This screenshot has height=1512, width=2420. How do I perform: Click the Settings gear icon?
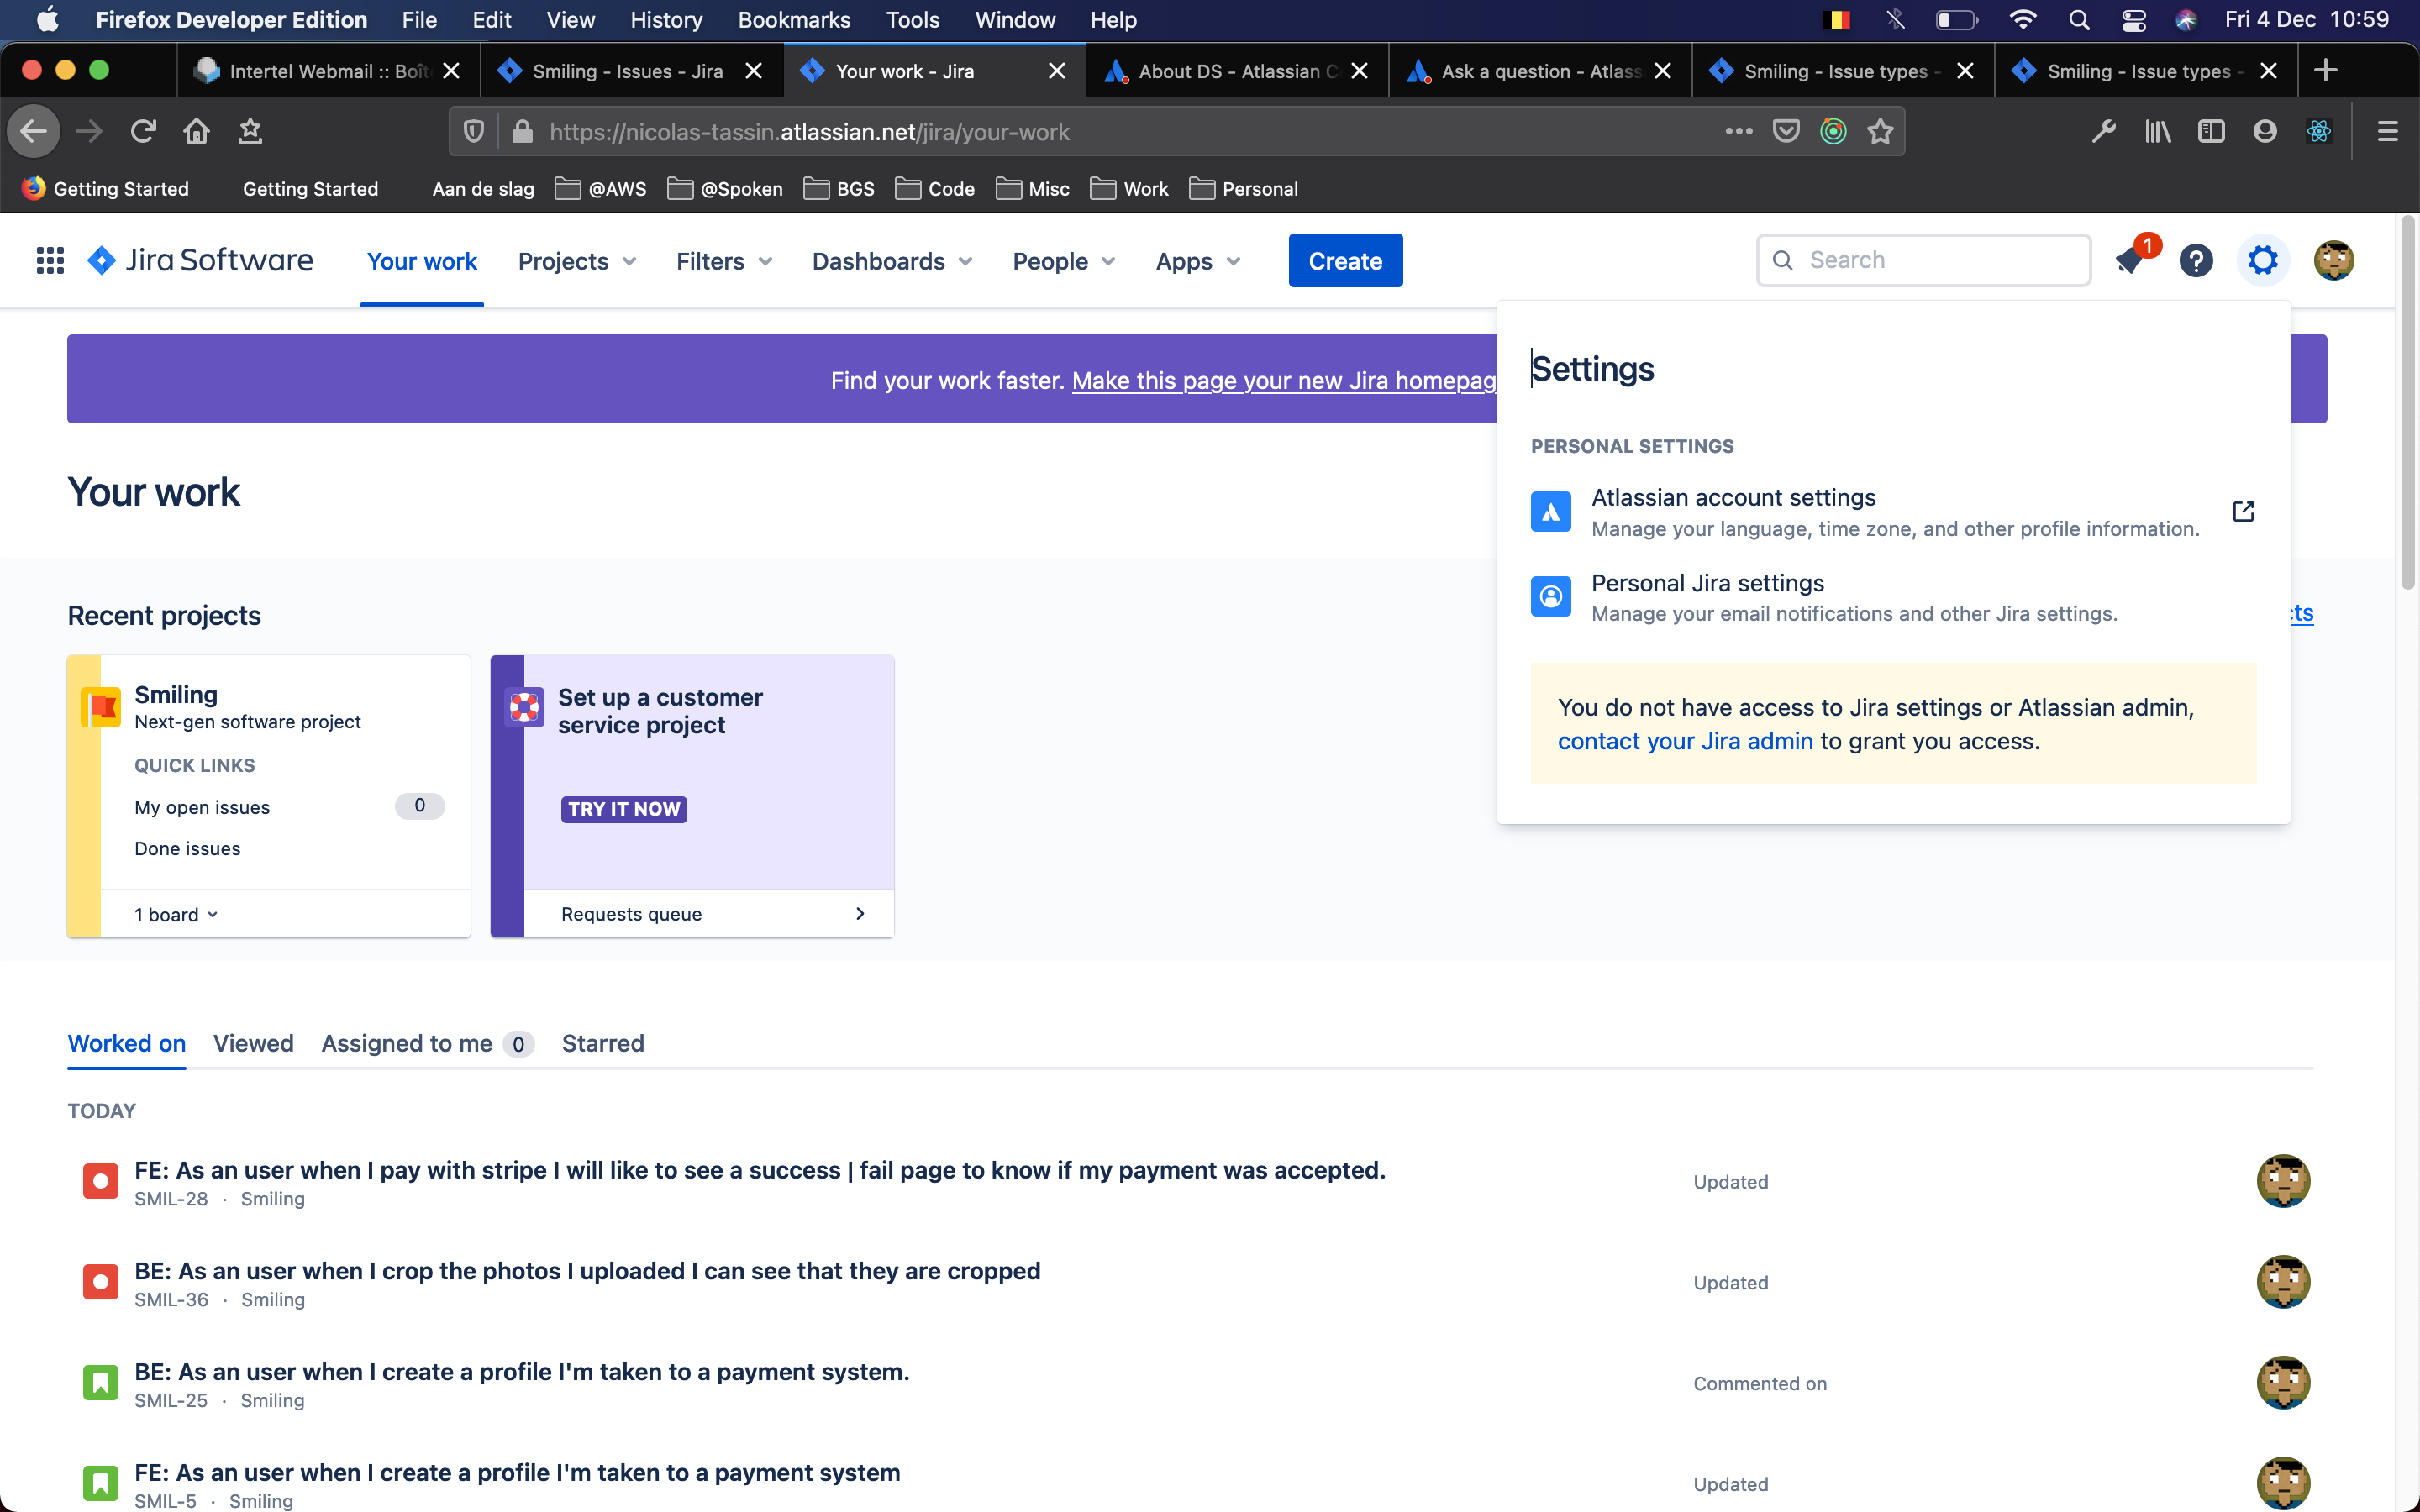[x=2262, y=261]
